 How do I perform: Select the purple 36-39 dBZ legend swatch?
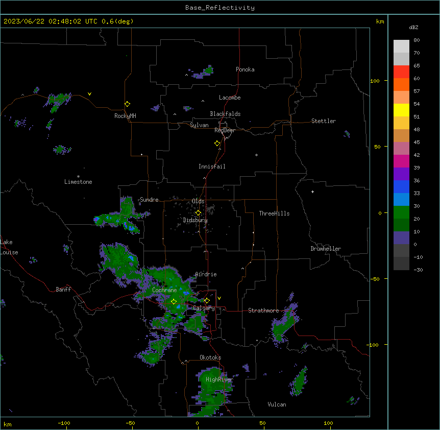coord(401,174)
